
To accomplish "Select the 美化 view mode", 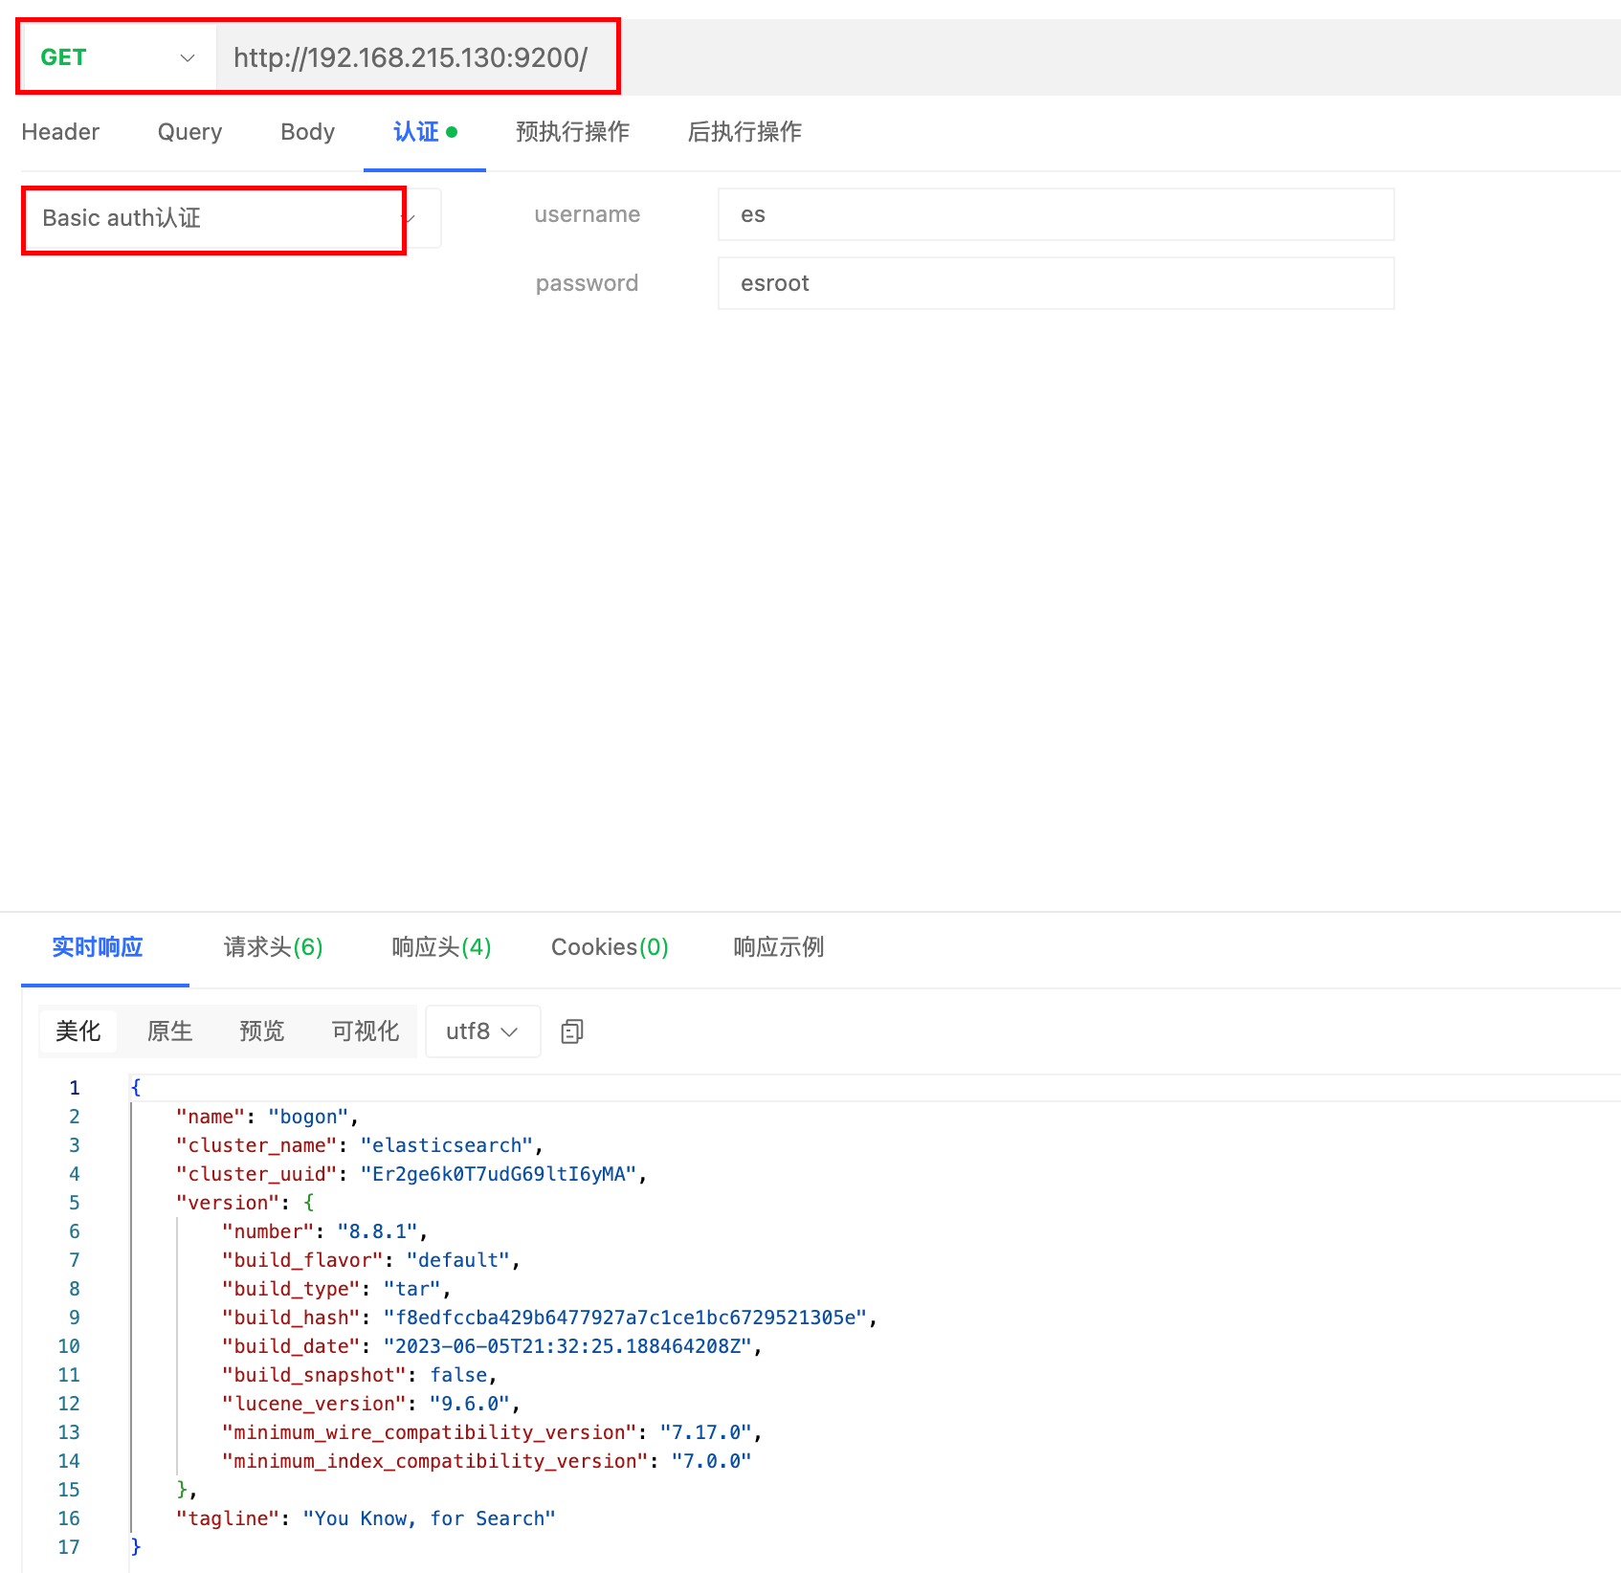I will pos(78,1030).
